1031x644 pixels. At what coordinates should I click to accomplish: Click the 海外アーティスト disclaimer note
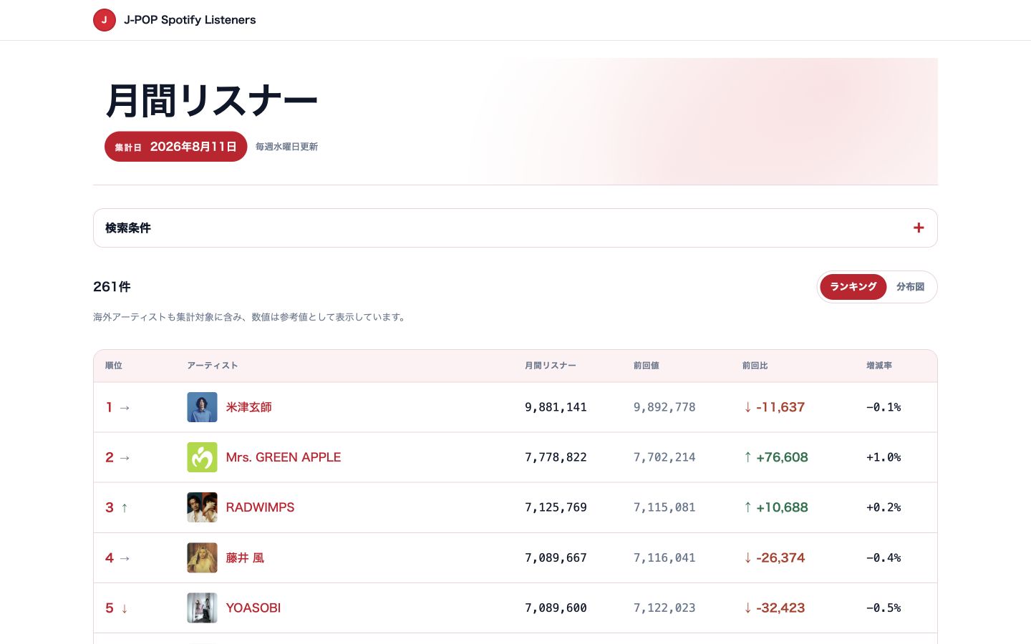click(x=251, y=317)
